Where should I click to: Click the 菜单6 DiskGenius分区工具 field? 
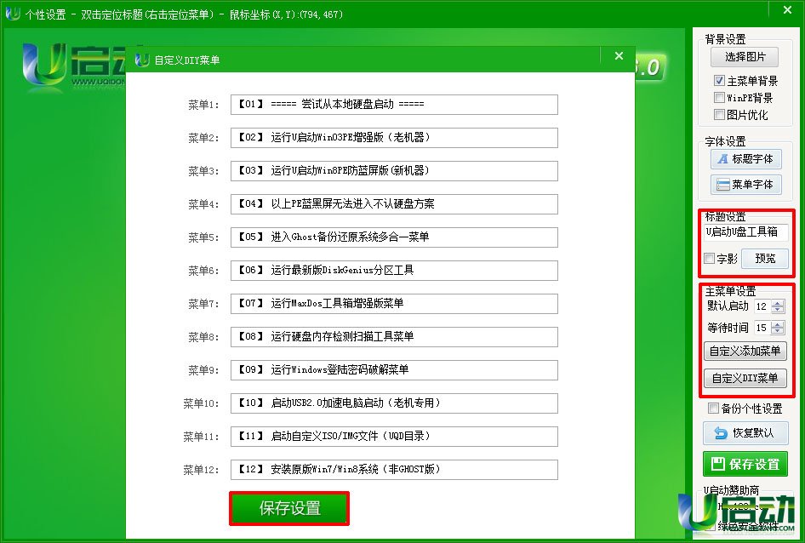coord(394,271)
